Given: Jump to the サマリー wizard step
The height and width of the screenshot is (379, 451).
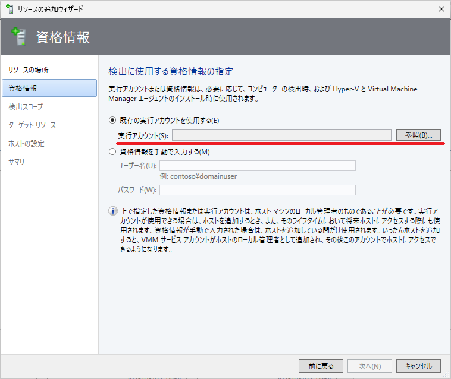Looking at the screenshot, I should (x=18, y=162).
